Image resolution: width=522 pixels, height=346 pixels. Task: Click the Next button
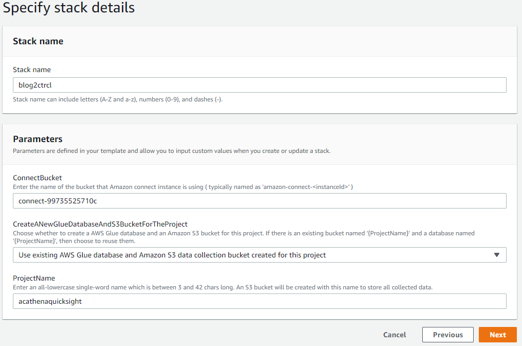tap(497, 334)
